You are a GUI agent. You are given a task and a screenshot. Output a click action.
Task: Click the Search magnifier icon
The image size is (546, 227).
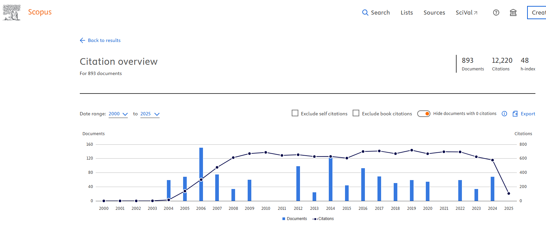click(365, 13)
